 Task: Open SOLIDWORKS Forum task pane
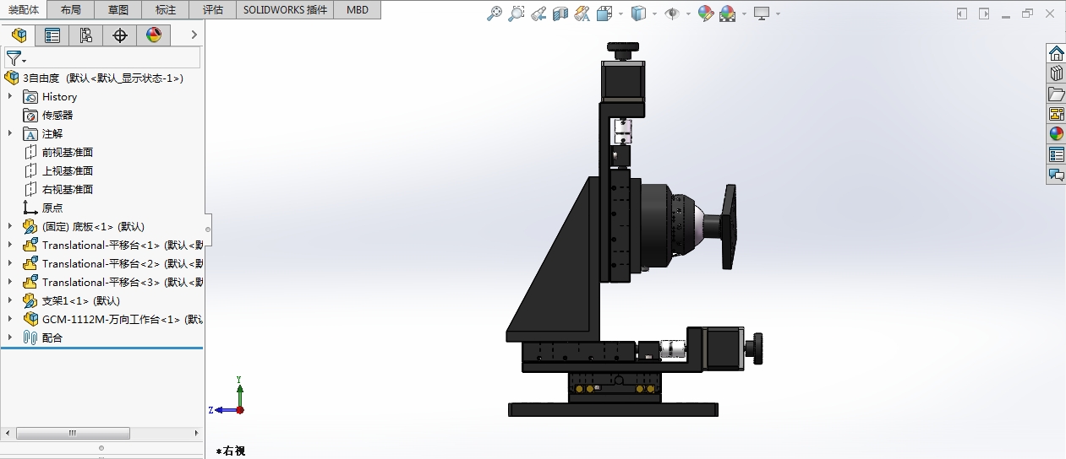pyautogui.click(x=1056, y=175)
